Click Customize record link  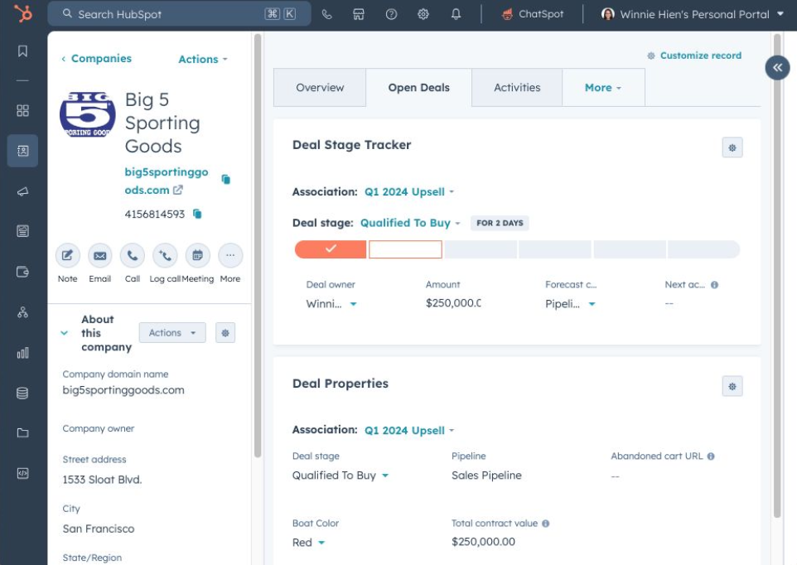[694, 56]
